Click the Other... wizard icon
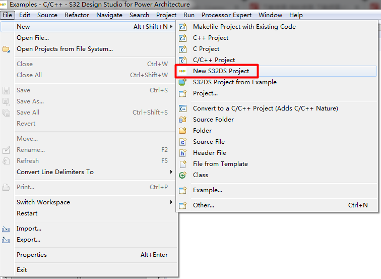 pyautogui.click(x=183, y=205)
